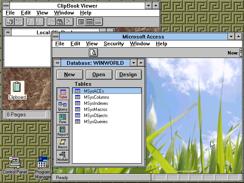Click the Stop Sharing icon in ClipBook toolbar
The height and width of the screenshot is (183, 244).
click(40, 22)
